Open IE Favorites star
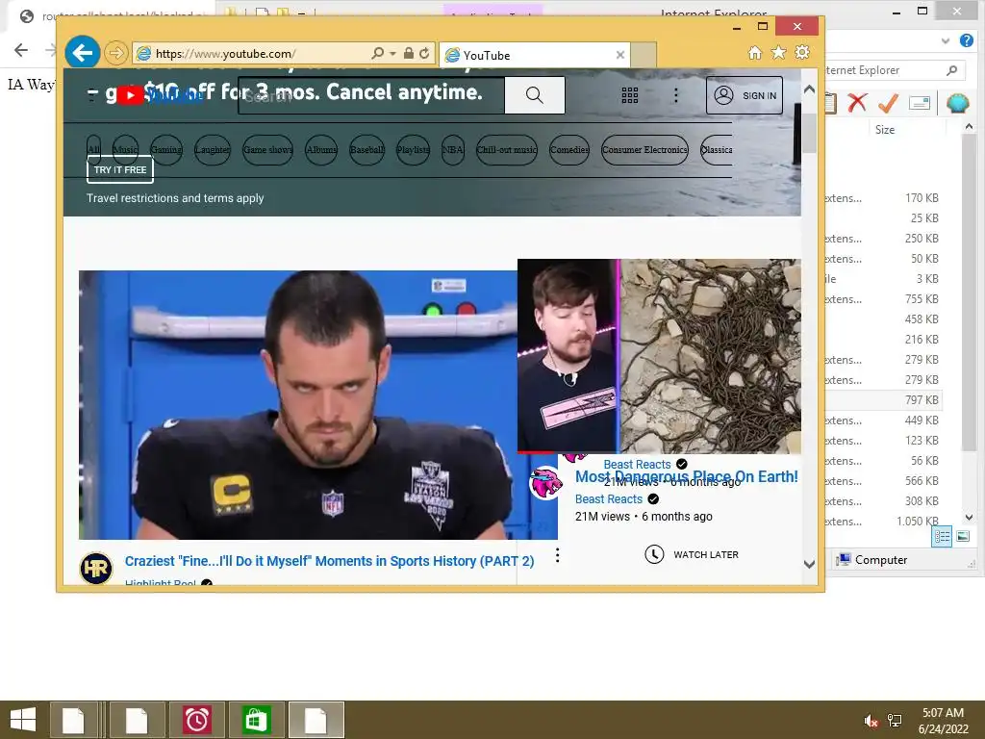 coord(778,53)
